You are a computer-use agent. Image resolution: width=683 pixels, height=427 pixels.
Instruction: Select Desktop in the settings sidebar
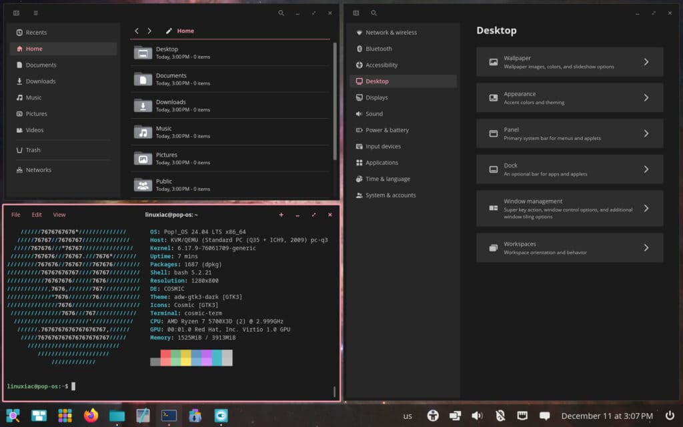(377, 81)
